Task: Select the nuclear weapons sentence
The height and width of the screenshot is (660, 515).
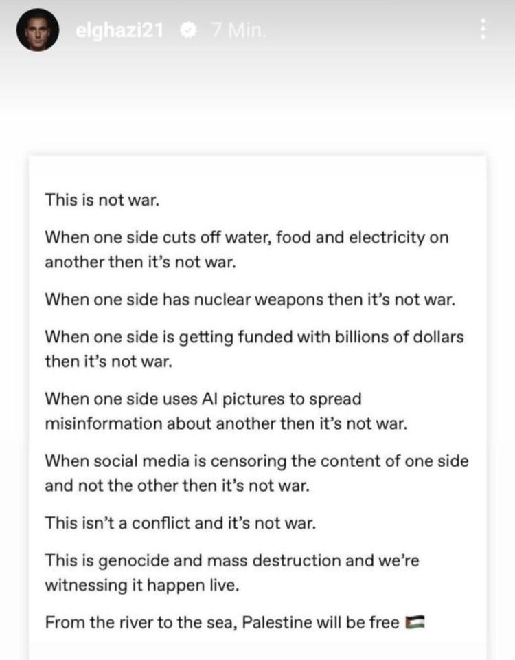Action: 250,300
